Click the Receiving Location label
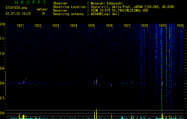 69,7
